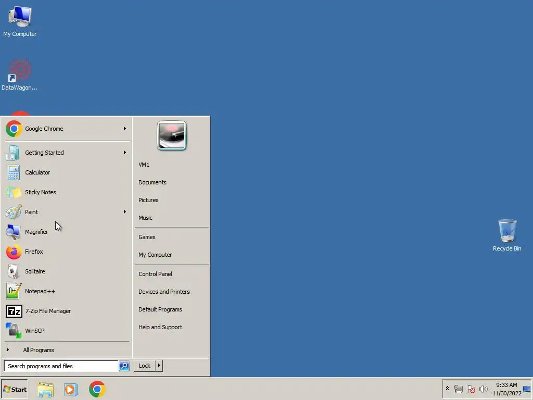This screenshot has width=533, height=400.
Task: Open shutdown options arrow next to Lock
Action: [x=159, y=366]
